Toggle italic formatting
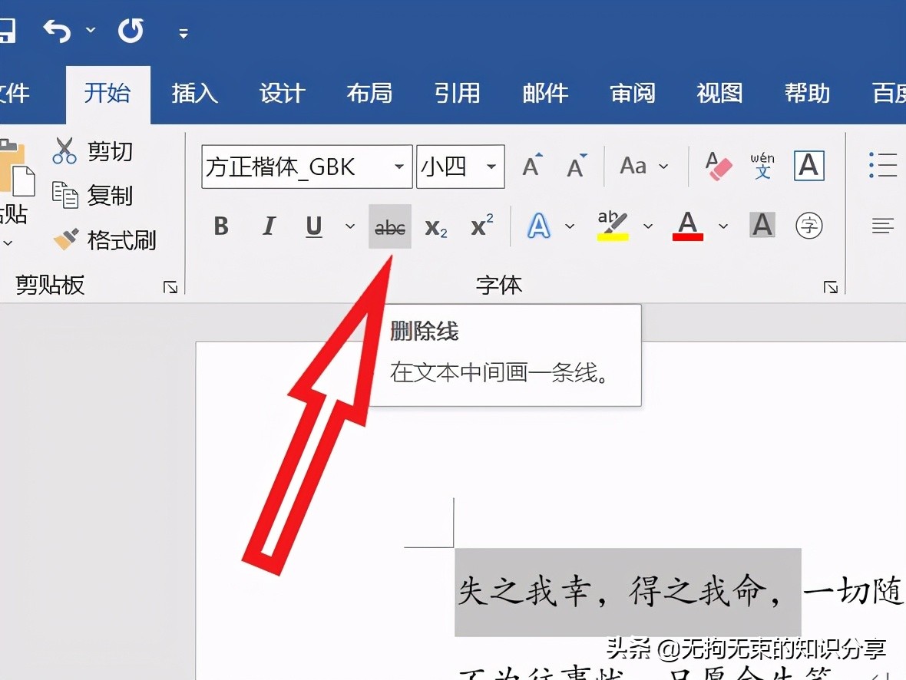The image size is (906, 680). click(x=268, y=226)
